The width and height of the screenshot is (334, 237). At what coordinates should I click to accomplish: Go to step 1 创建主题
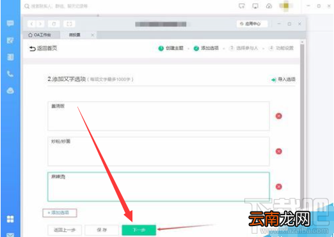171,48
